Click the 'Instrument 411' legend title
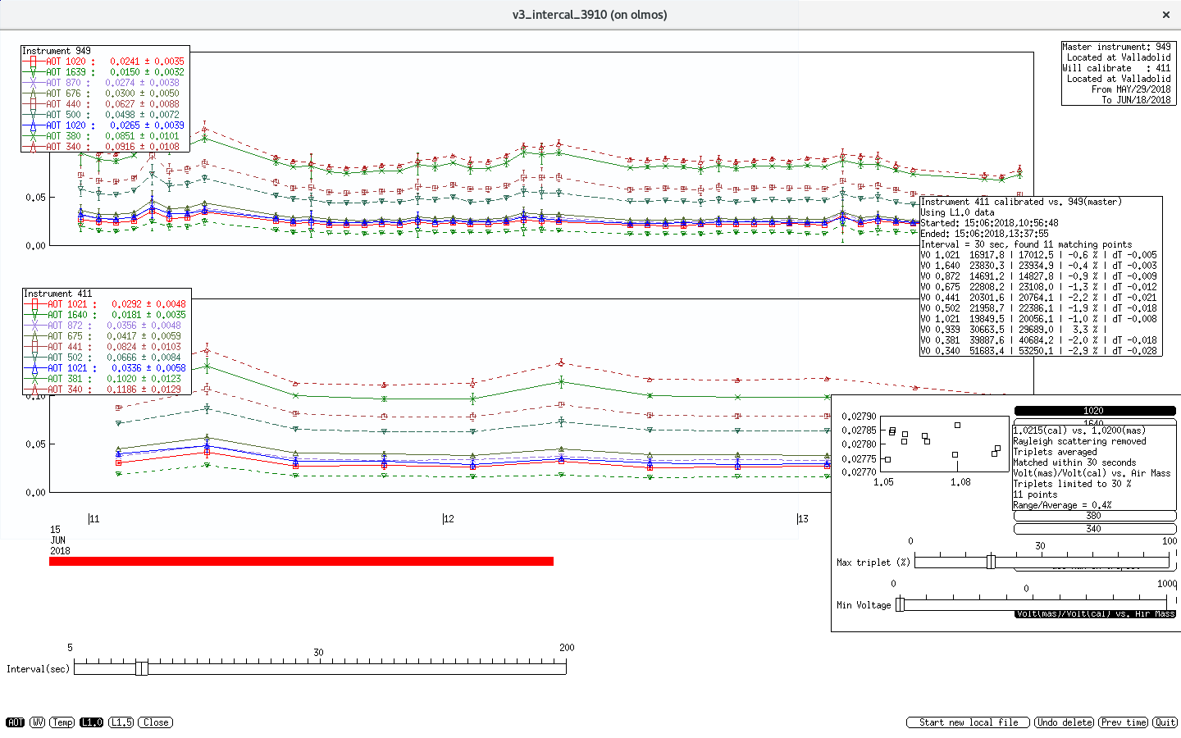The width and height of the screenshot is (1181, 738). click(x=58, y=294)
